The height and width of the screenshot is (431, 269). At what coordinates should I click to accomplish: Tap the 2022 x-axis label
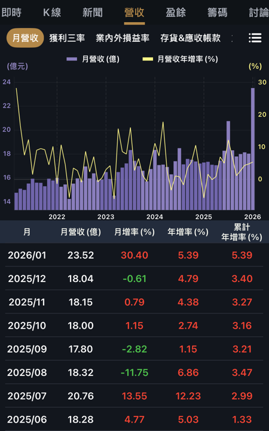[57, 217]
